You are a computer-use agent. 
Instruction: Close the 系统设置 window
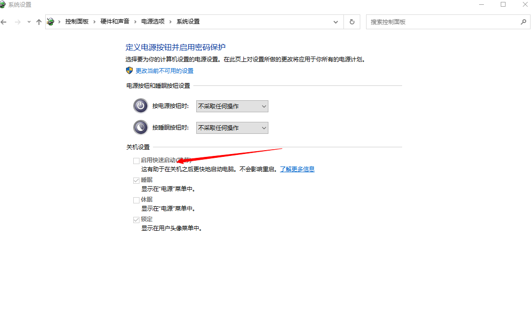click(525, 4)
